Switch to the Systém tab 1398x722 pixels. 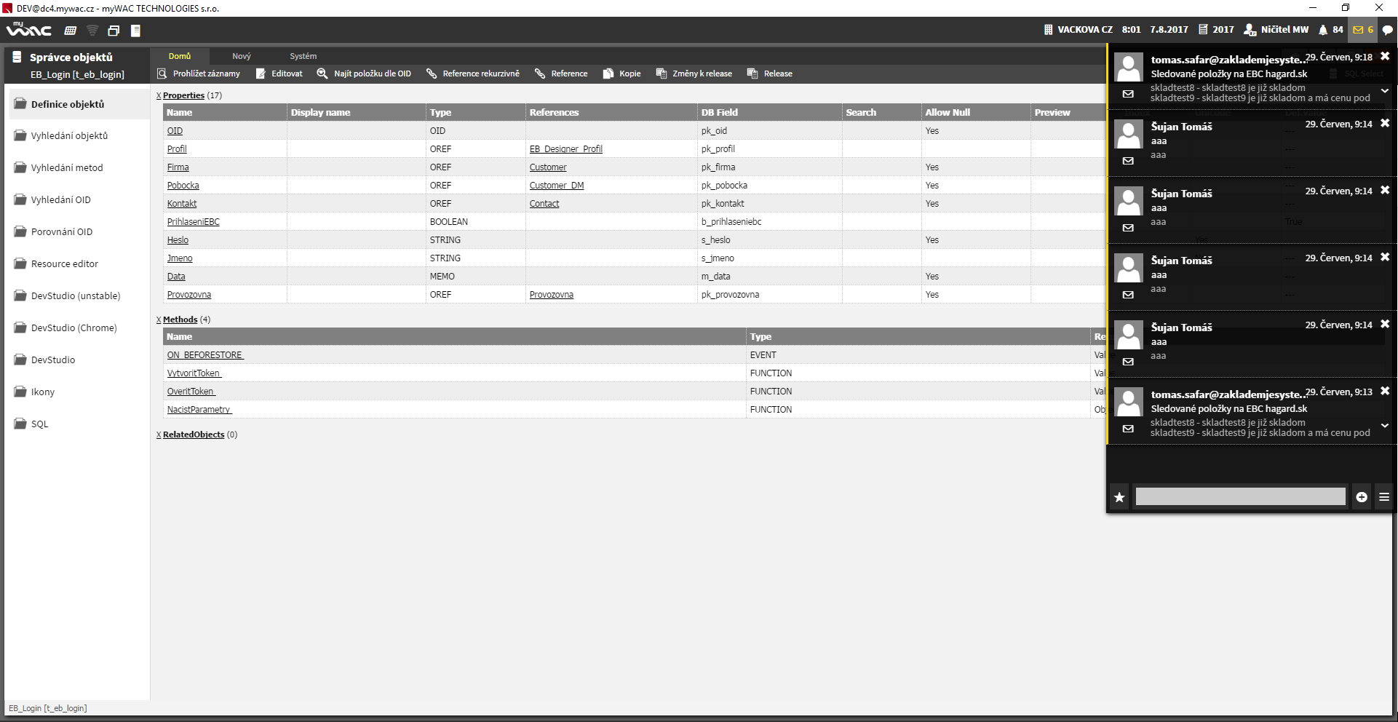303,56
